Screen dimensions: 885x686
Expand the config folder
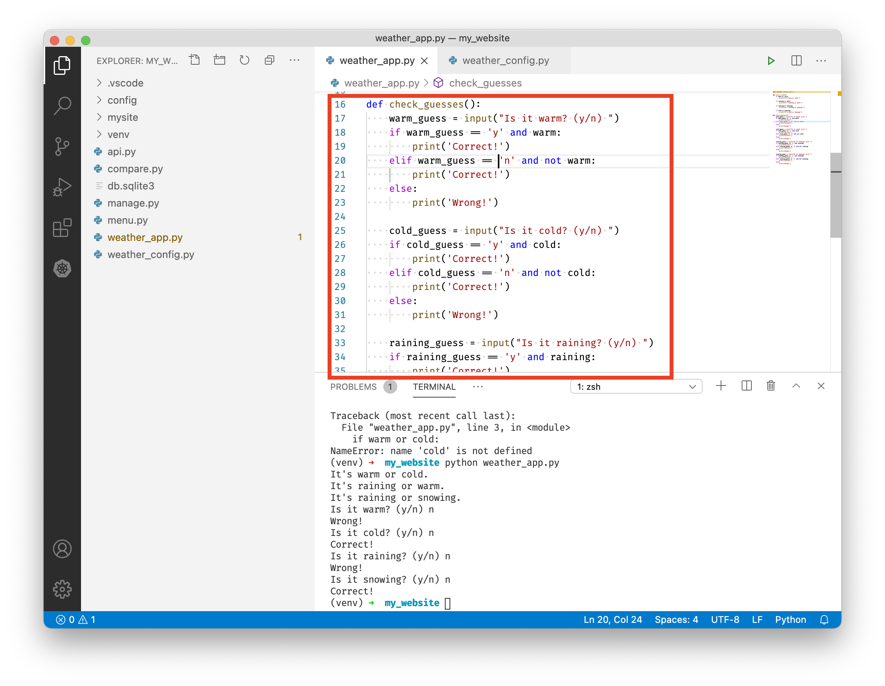pos(122,100)
